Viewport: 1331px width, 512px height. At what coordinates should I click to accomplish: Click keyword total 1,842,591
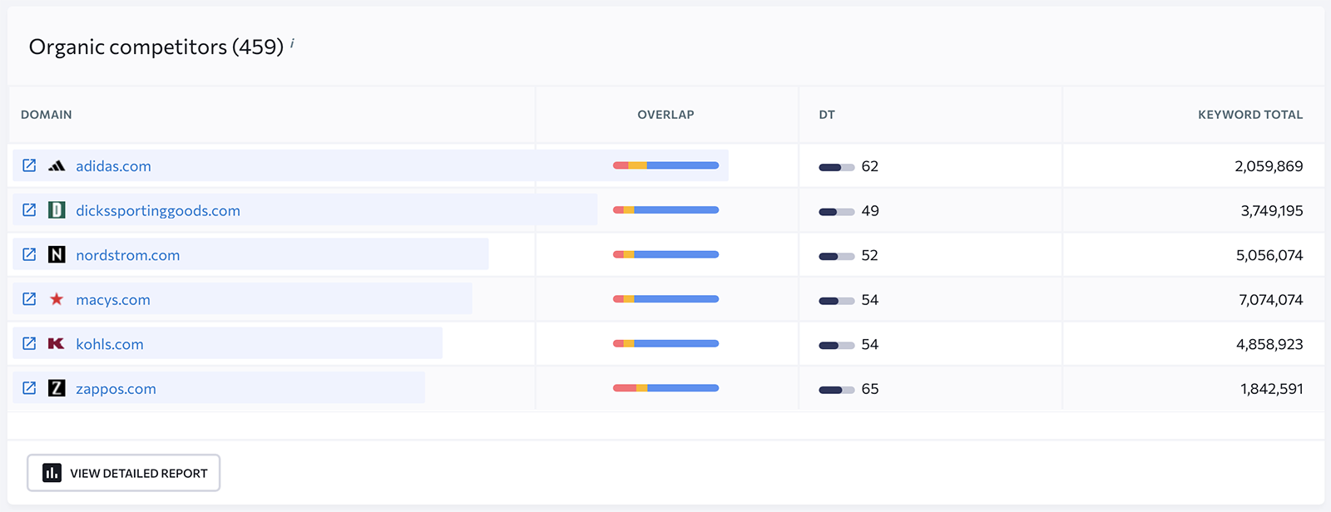coord(1272,389)
